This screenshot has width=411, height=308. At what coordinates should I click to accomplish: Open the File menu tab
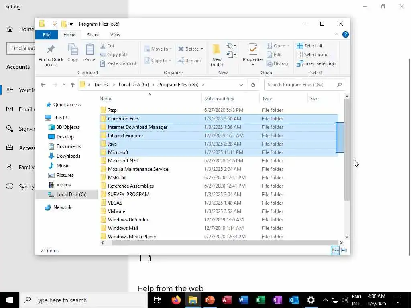[47, 35]
